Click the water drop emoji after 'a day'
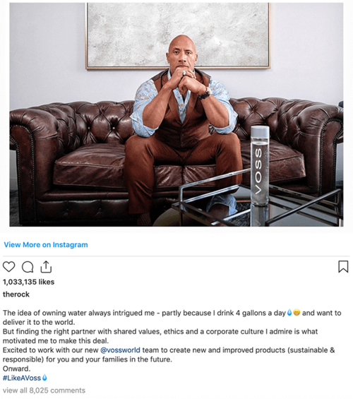Image resolution: width=353 pixels, height=399 pixels. pos(289,312)
